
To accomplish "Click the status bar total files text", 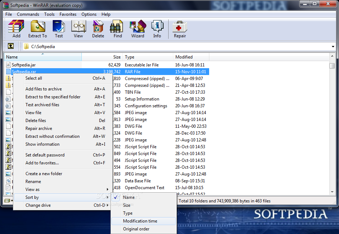I will 225,201.
